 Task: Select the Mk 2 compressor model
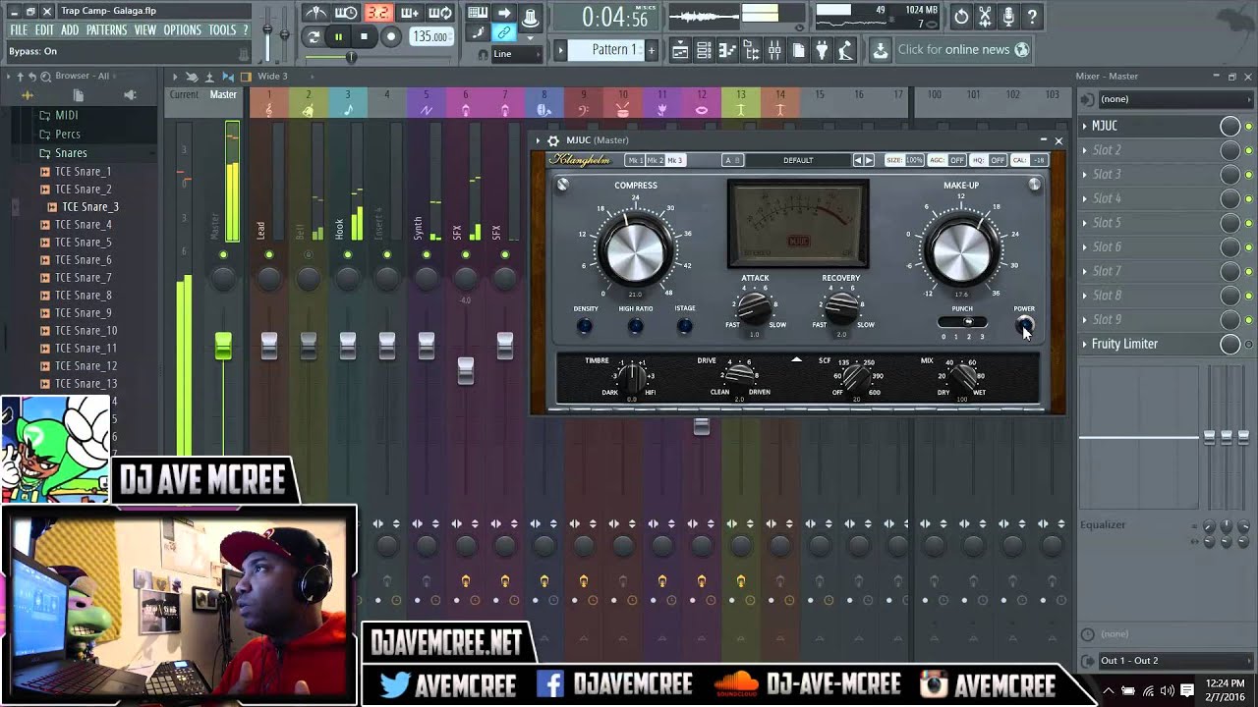click(x=656, y=160)
